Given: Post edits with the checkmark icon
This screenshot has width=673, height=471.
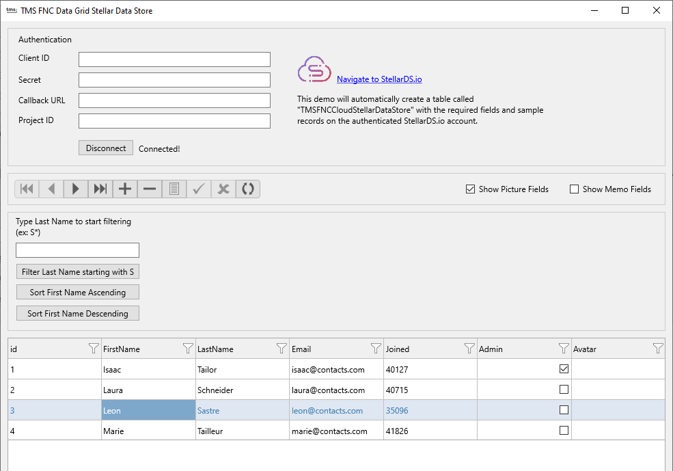Looking at the screenshot, I should point(198,189).
